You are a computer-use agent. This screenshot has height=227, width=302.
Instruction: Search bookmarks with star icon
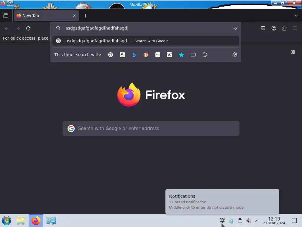[x=181, y=55]
